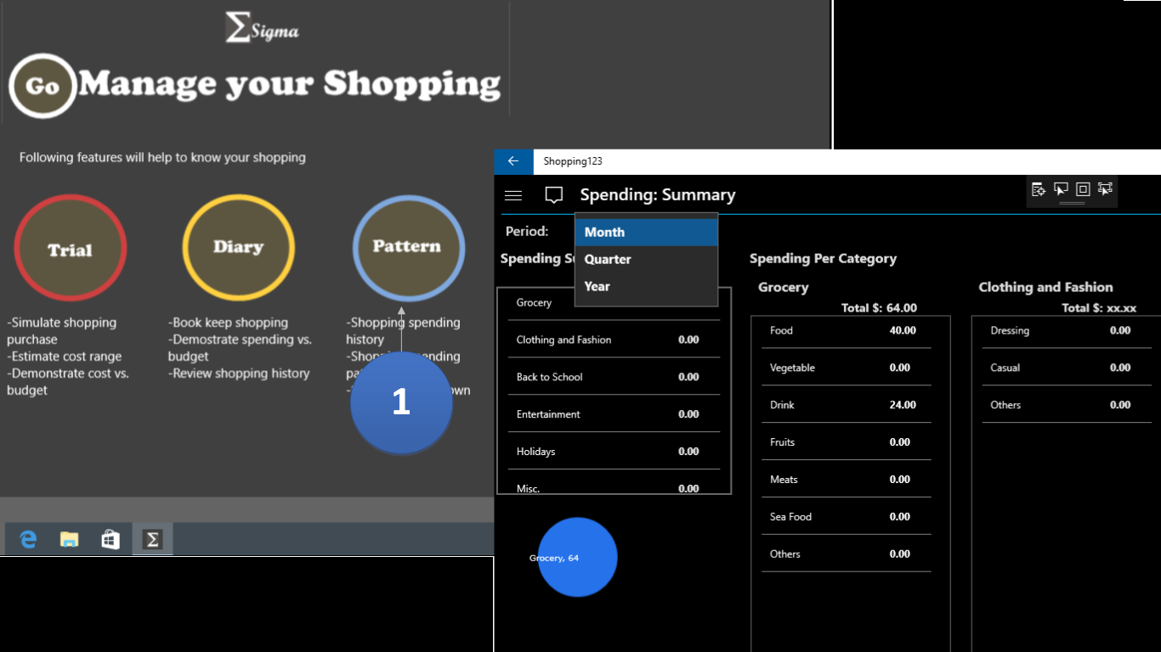Click the Shopping123 window title

(x=573, y=161)
